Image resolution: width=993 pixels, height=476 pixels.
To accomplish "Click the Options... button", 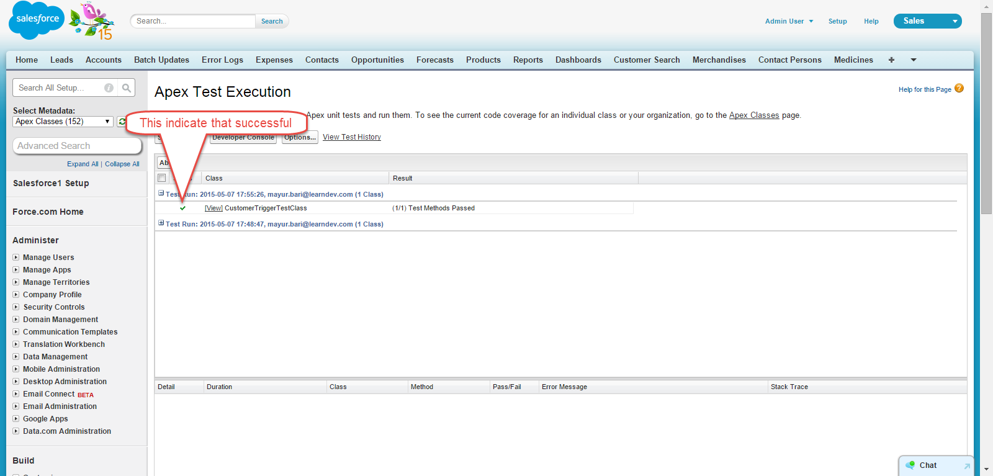I will [x=300, y=137].
